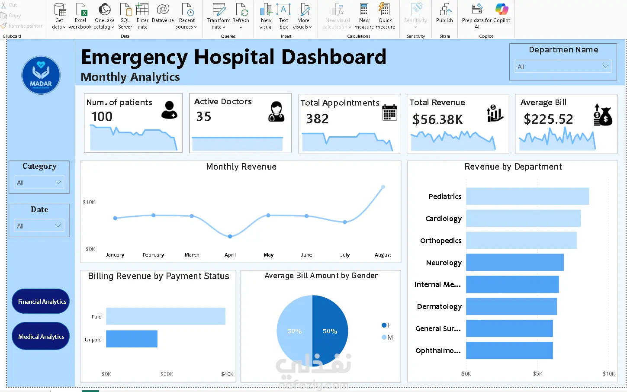The image size is (627, 392).
Task: Click the MADAR logo image
Action: (41, 75)
